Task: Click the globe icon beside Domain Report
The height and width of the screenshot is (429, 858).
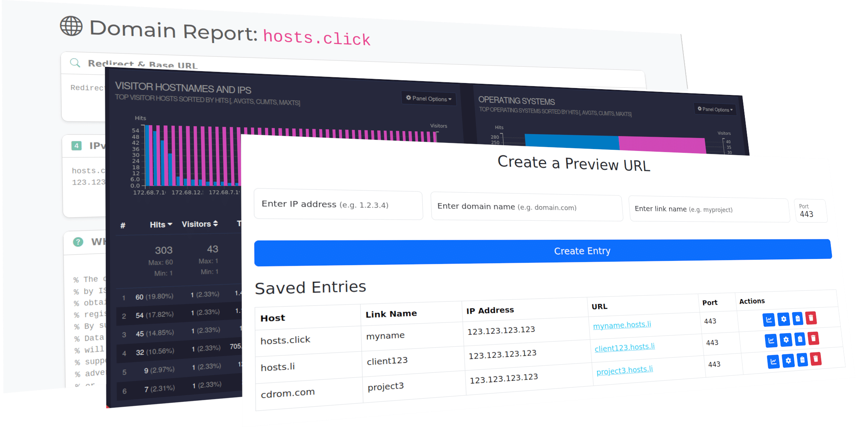Action: pos(71,26)
